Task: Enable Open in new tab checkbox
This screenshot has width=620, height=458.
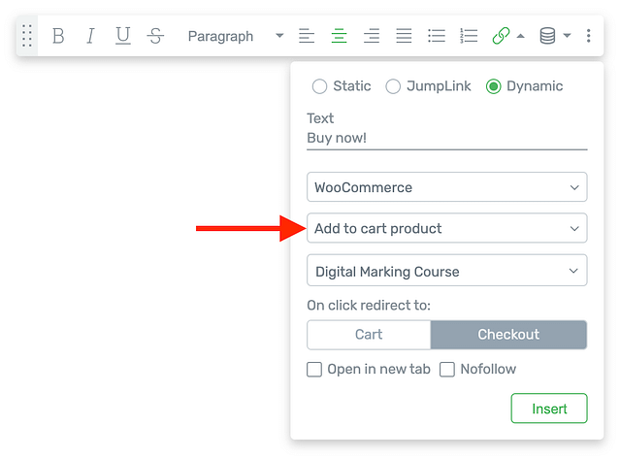Action: [314, 369]
